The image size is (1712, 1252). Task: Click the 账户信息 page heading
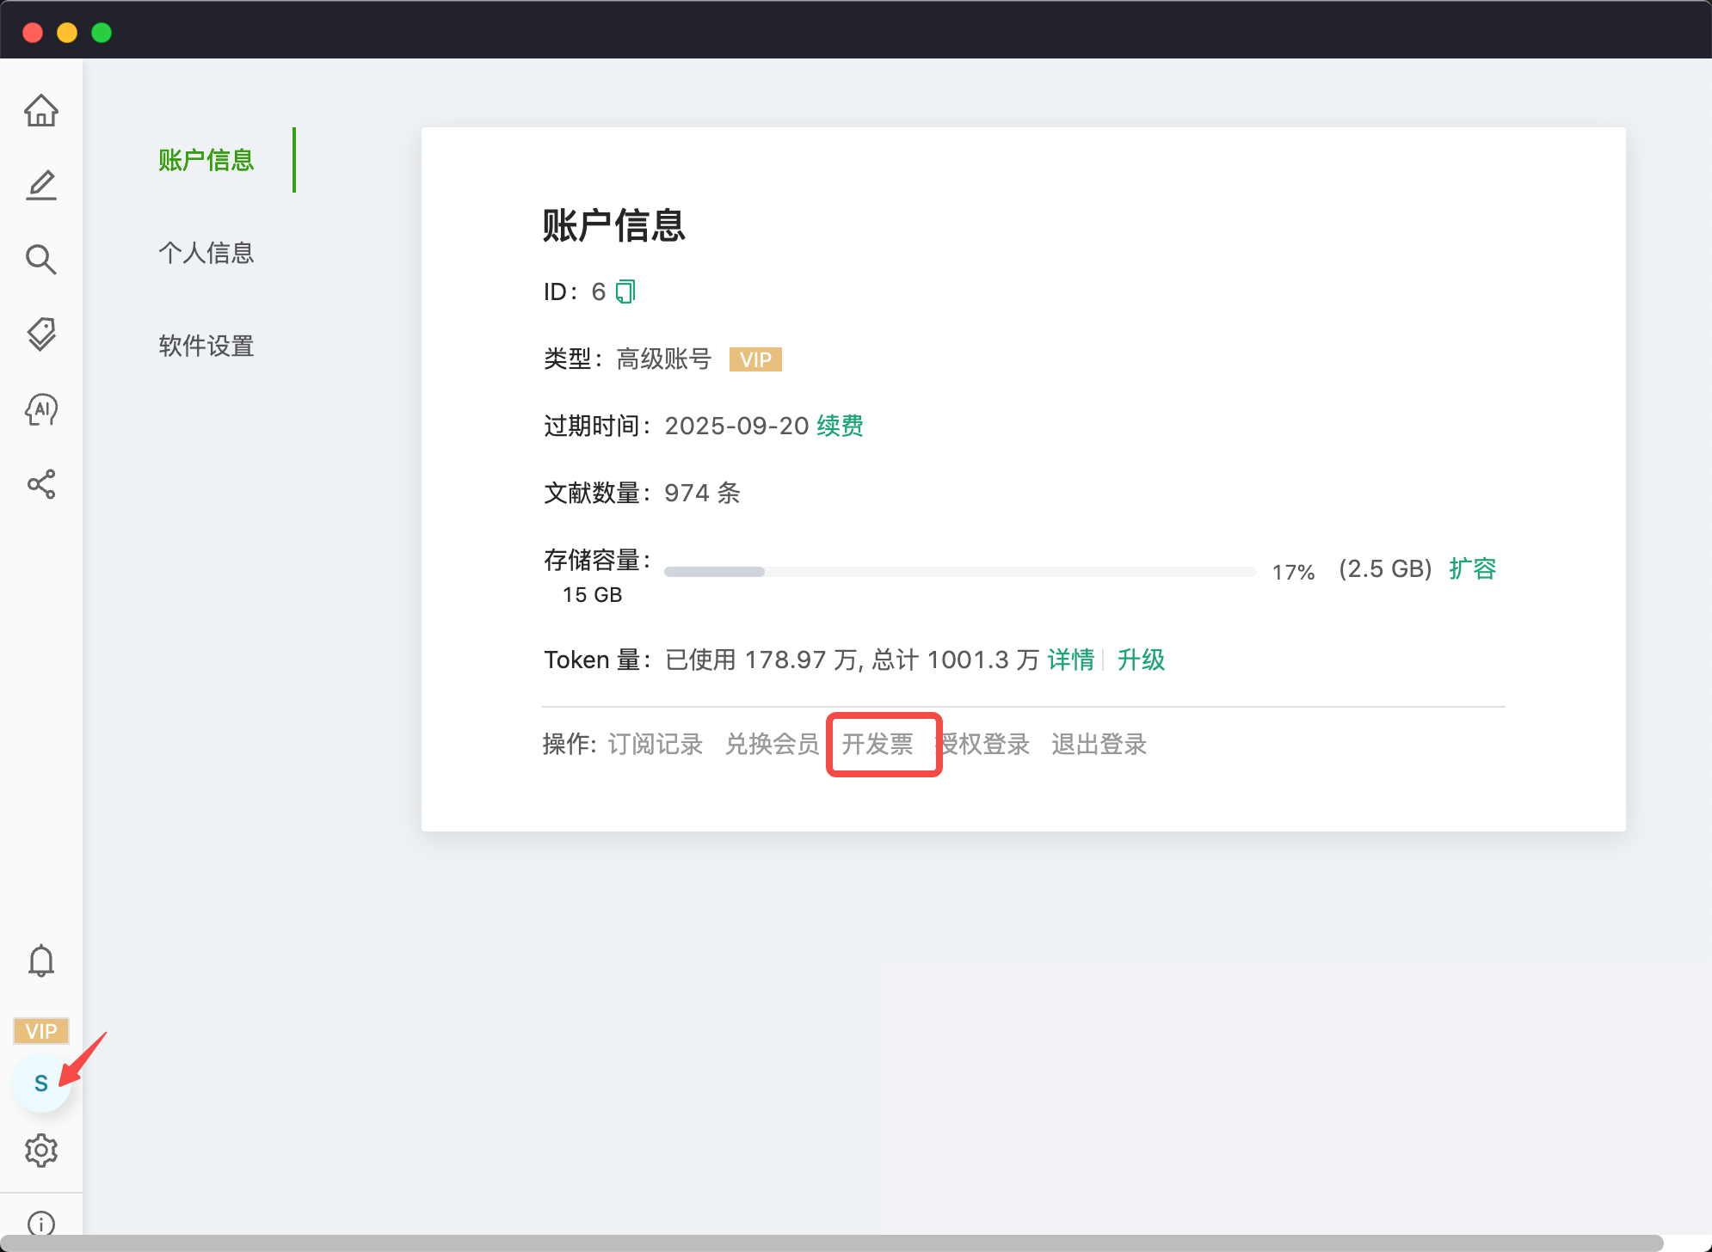614,225
